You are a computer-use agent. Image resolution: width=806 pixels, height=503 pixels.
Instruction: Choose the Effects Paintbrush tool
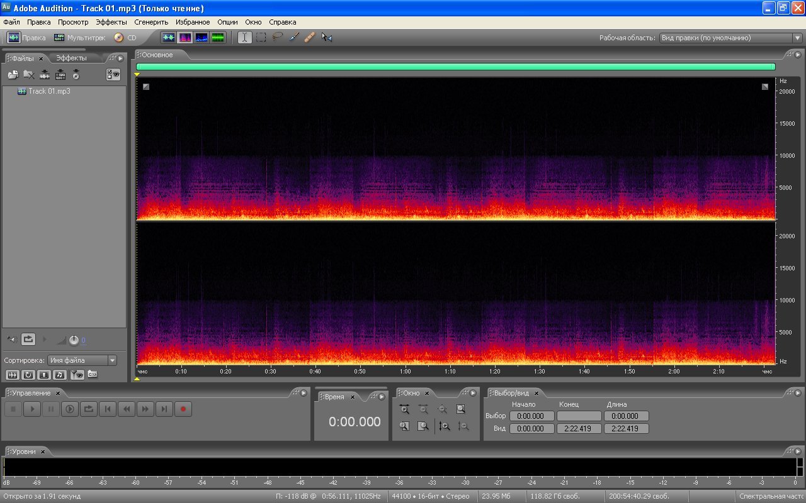coord(293,38)
